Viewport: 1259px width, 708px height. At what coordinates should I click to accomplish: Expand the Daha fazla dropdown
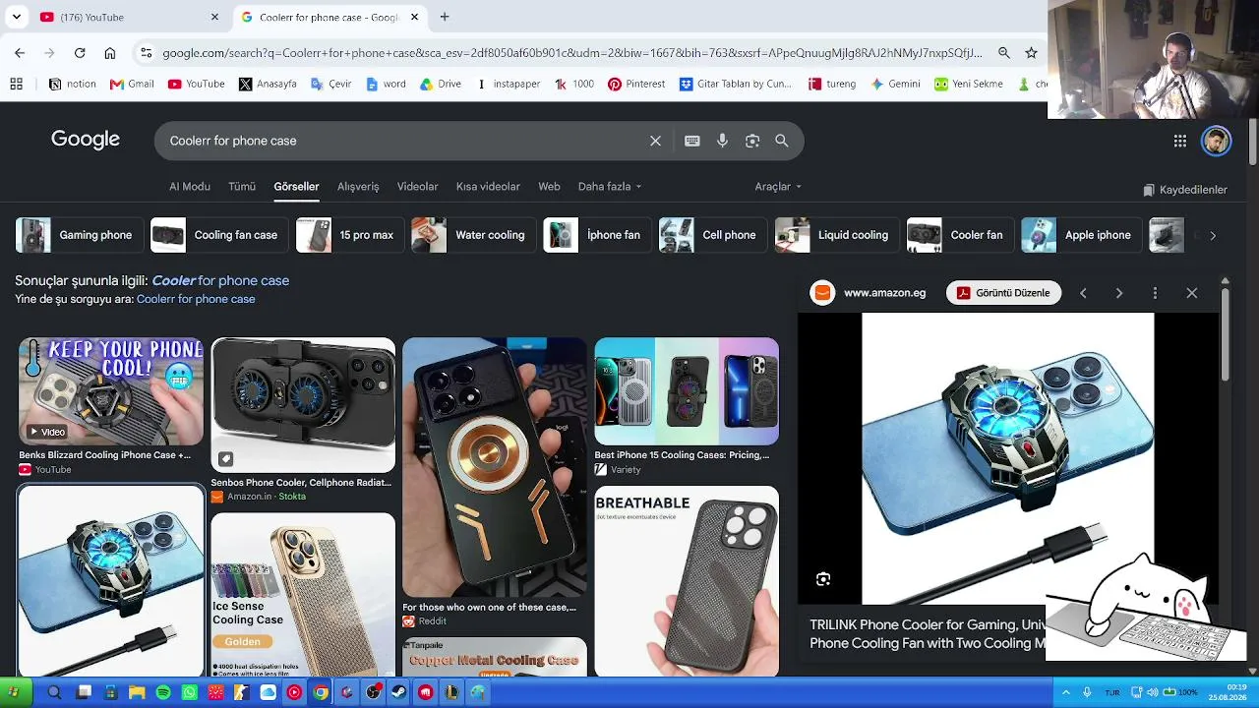point(610,187)
